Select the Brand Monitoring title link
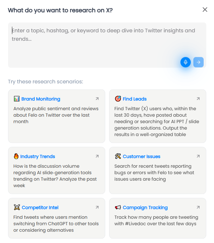The height and width of the screenshot is (243, 214). [x=41, y=99]
